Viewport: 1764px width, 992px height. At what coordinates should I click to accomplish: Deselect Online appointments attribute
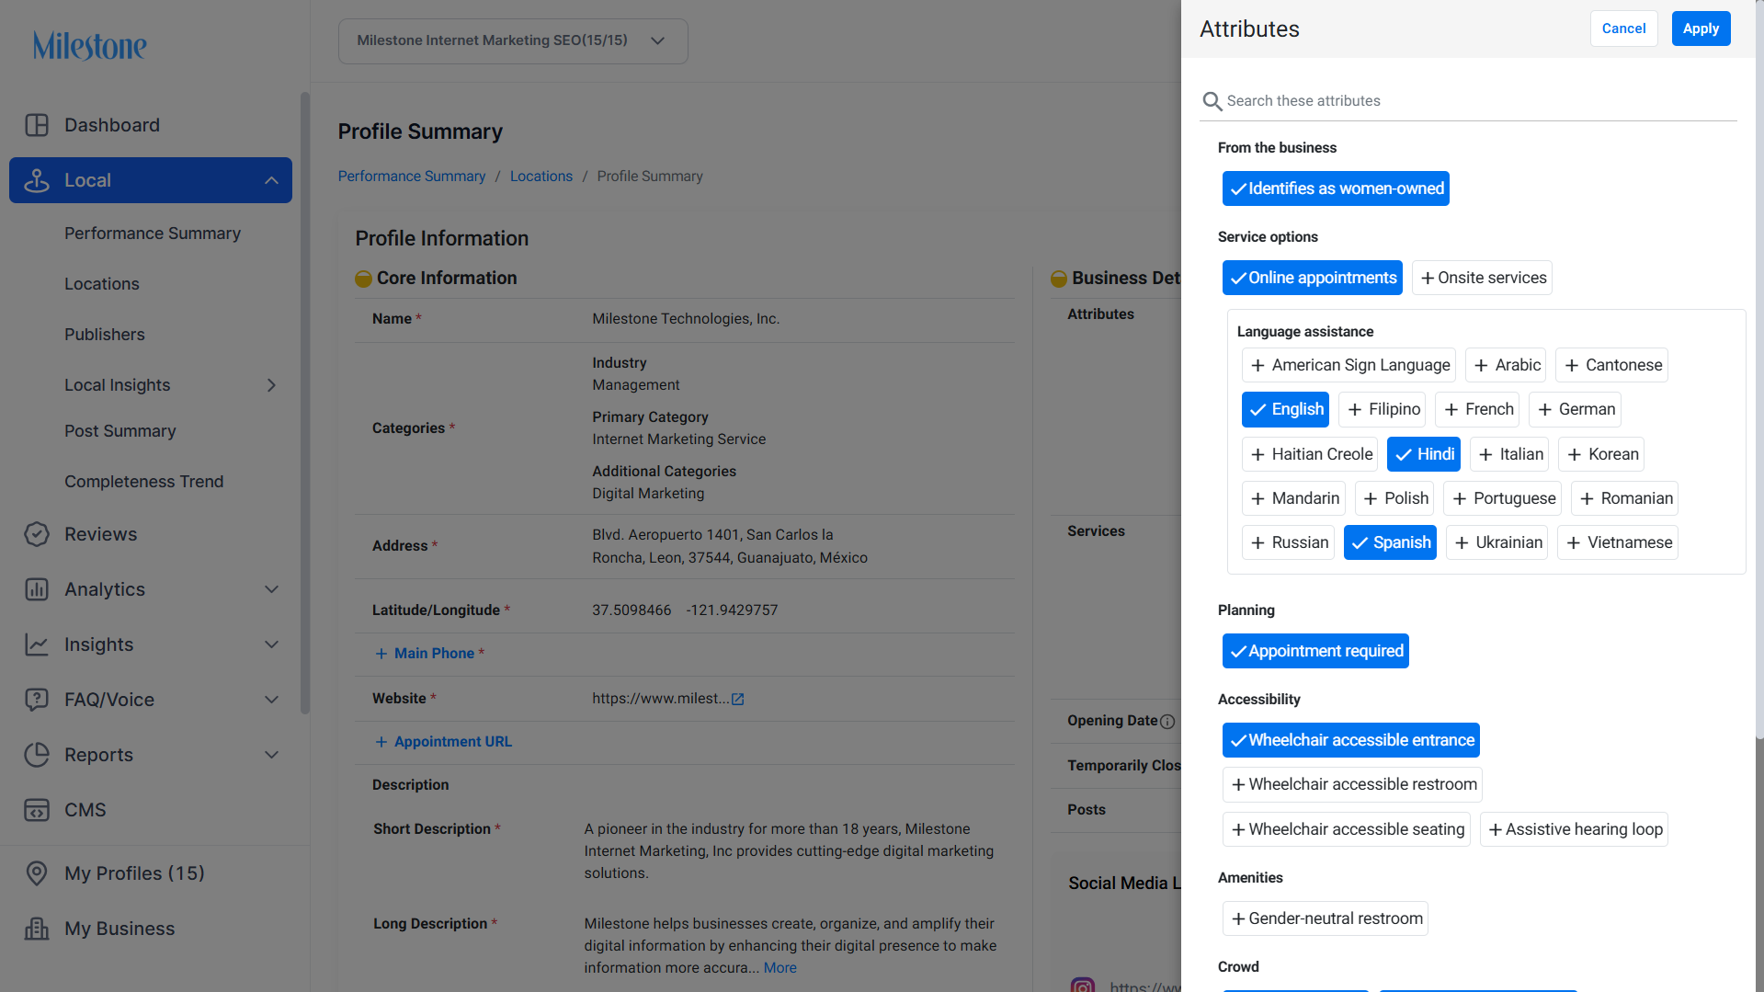tap(1313, 278)
